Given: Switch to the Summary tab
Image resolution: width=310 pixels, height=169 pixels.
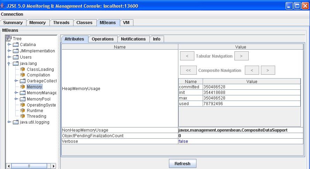Looking at the screenshot, I should coord(13,23).
